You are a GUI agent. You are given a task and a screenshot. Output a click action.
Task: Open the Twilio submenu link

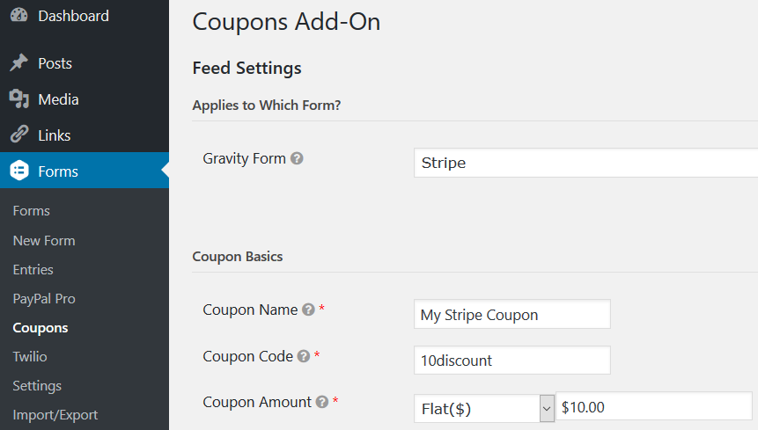coord(30,357)
